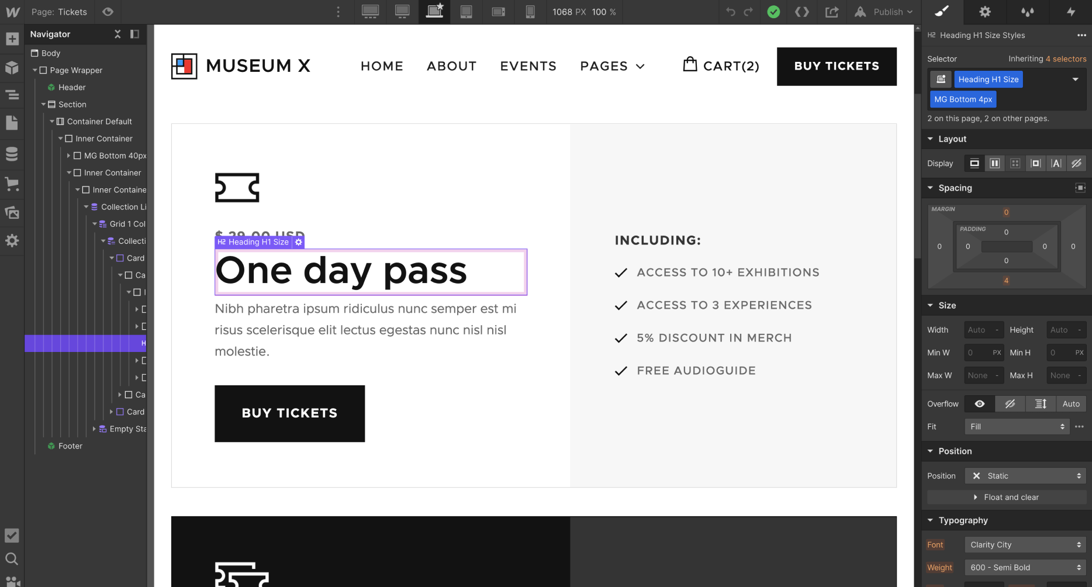Switch to the tablet breakpoint

pos(466,12)
